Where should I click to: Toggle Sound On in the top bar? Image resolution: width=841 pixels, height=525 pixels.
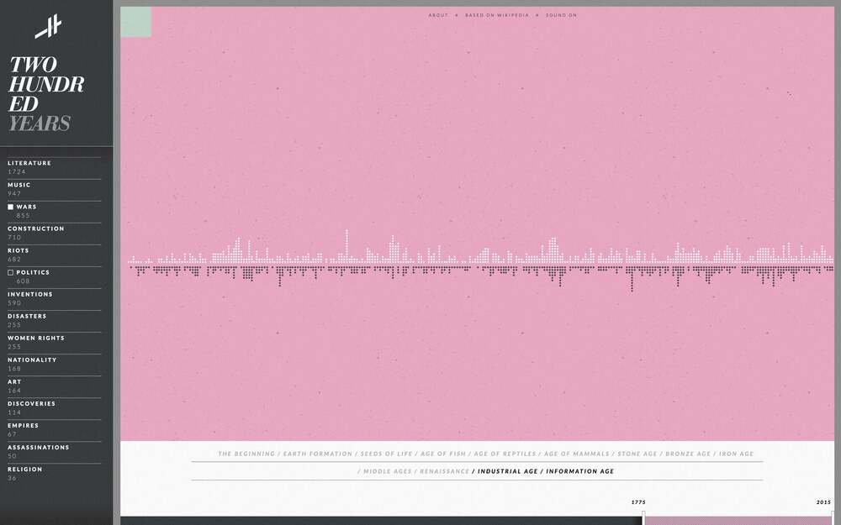[561, 15]
